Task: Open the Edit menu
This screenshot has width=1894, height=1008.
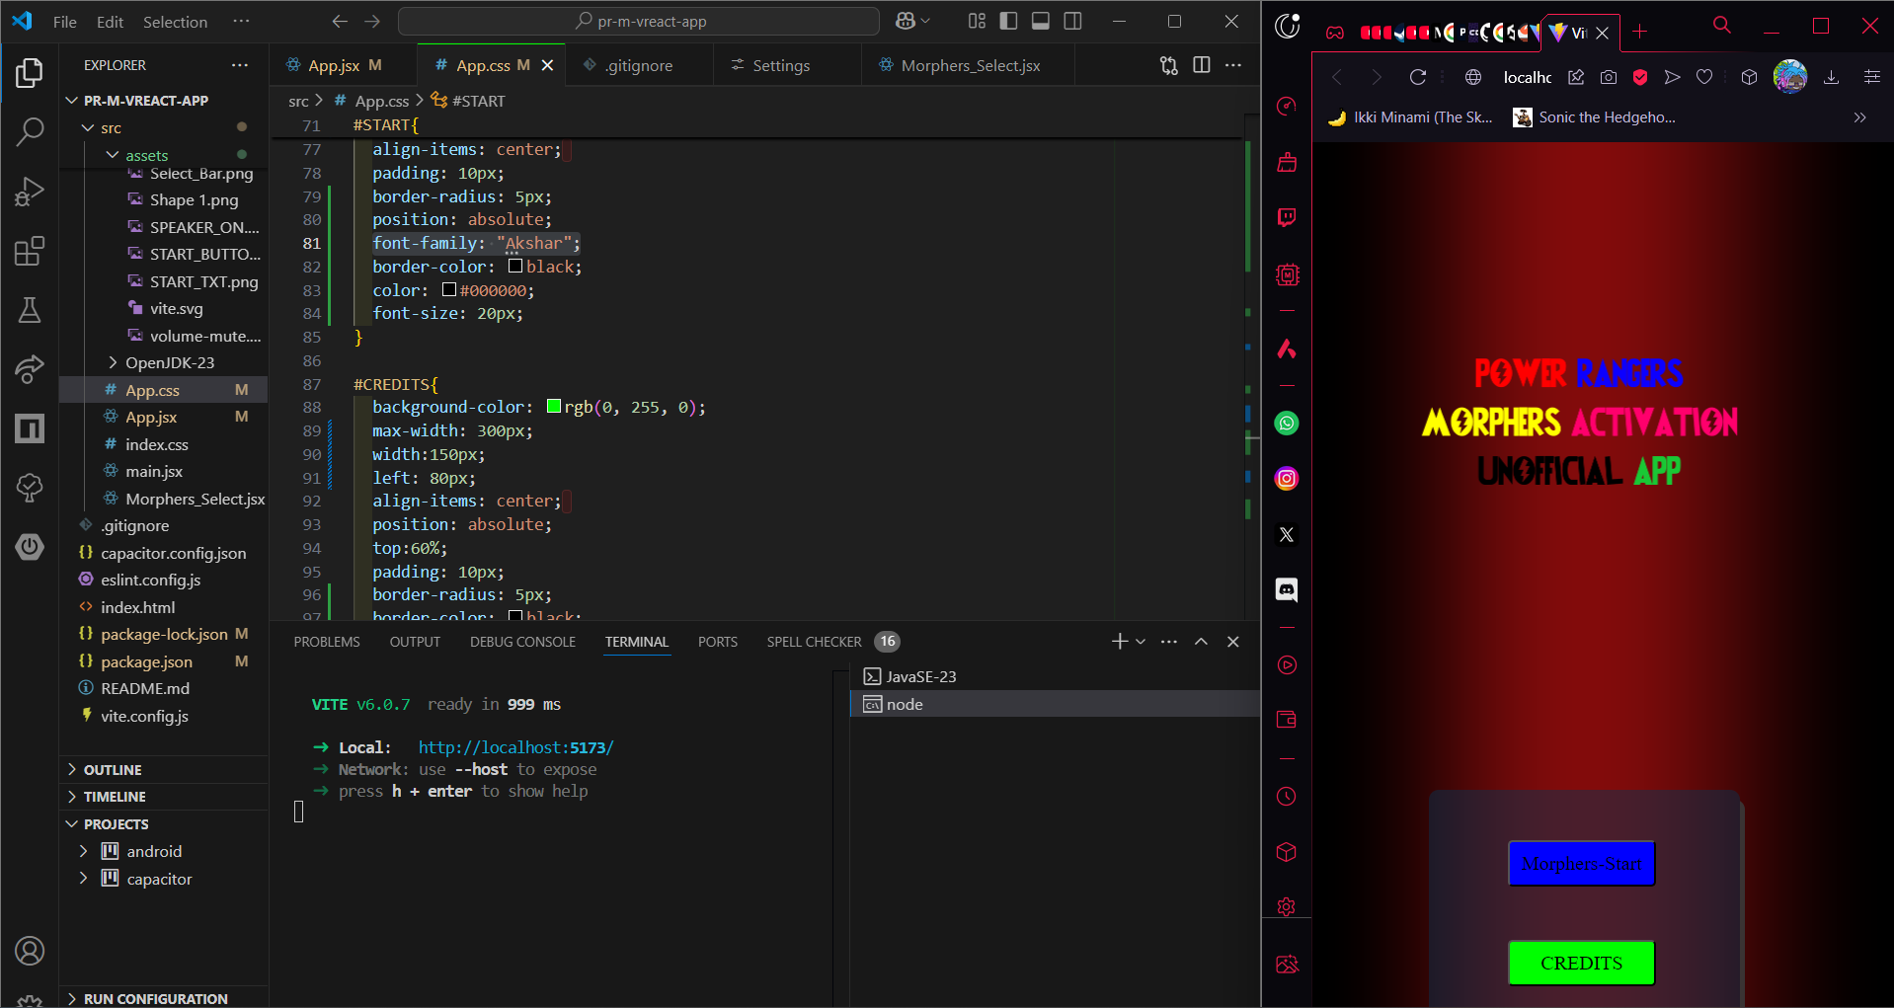Action: coord(110,22)
